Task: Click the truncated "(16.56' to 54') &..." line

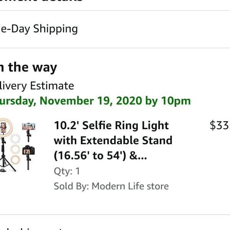Action: 100,156
